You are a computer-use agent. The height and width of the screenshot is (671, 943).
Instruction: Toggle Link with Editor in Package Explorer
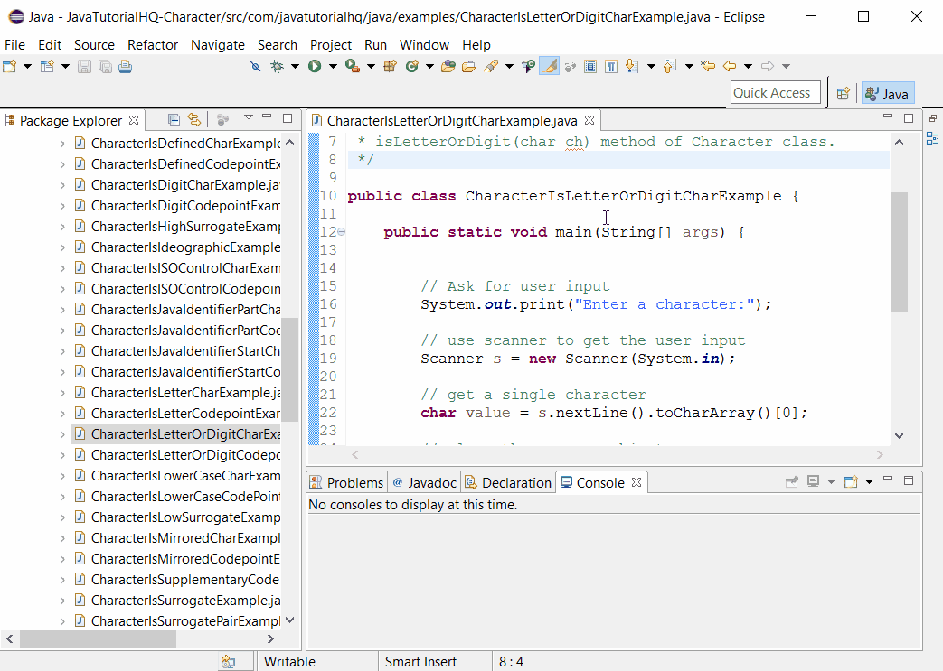point(195,119)
